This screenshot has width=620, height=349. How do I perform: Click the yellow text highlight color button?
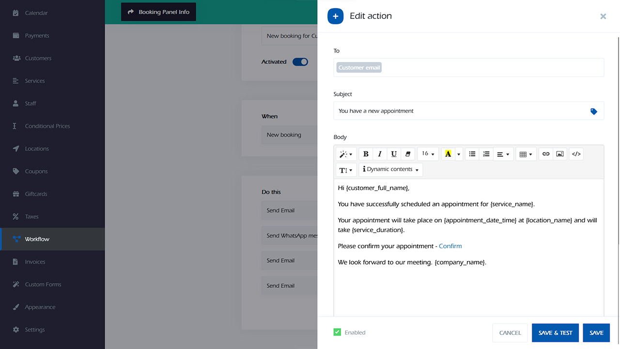coord(448,154)
